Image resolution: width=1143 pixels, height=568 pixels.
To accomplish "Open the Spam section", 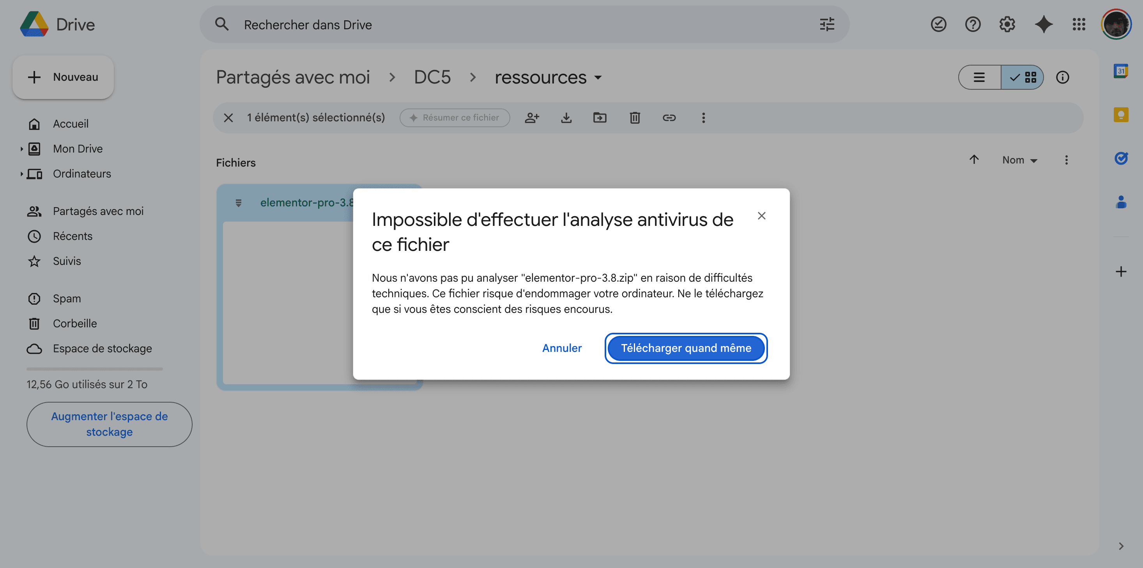I will pyautogui.click(x=67, y=298).
